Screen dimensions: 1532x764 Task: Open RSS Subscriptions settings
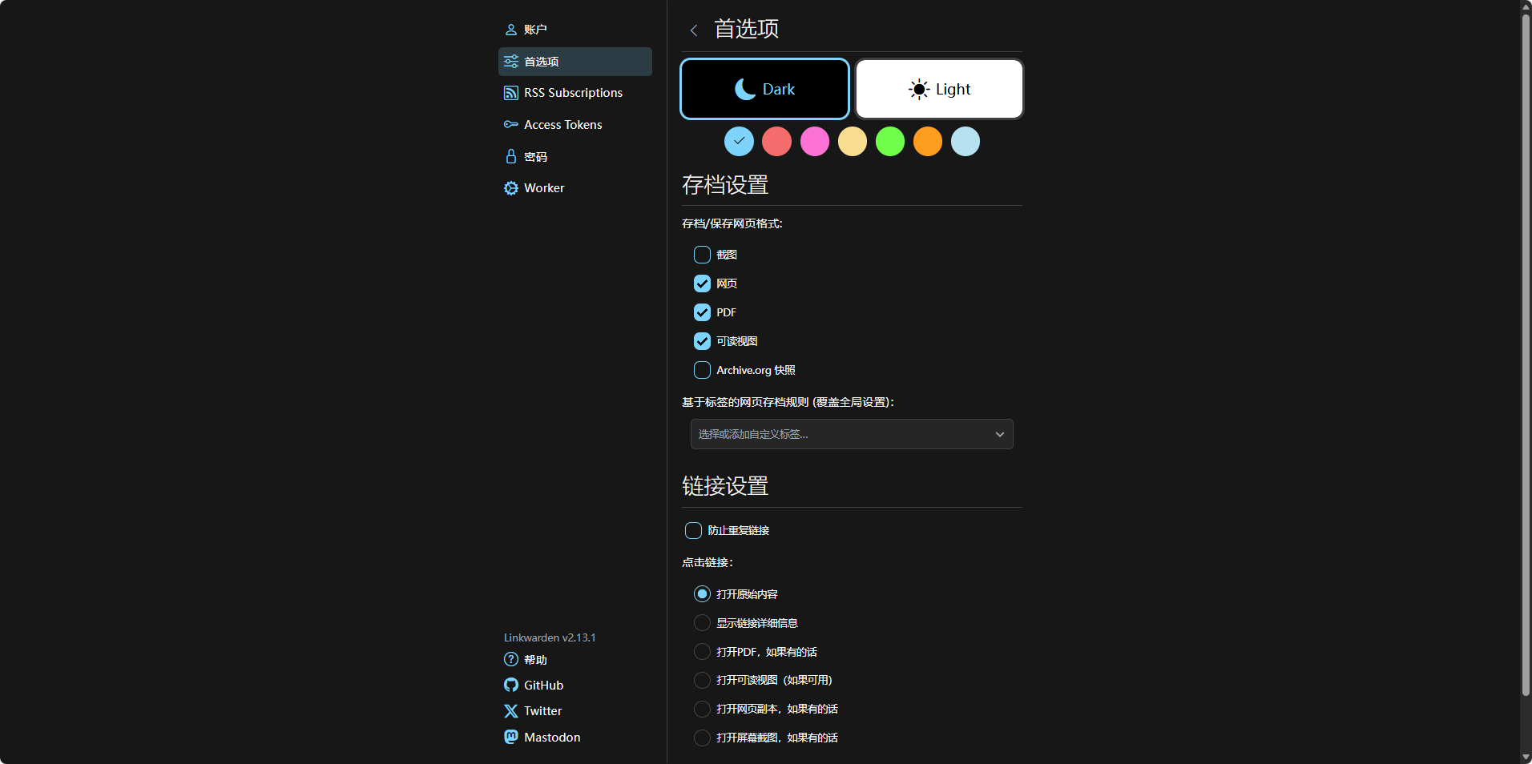point(575,93)
